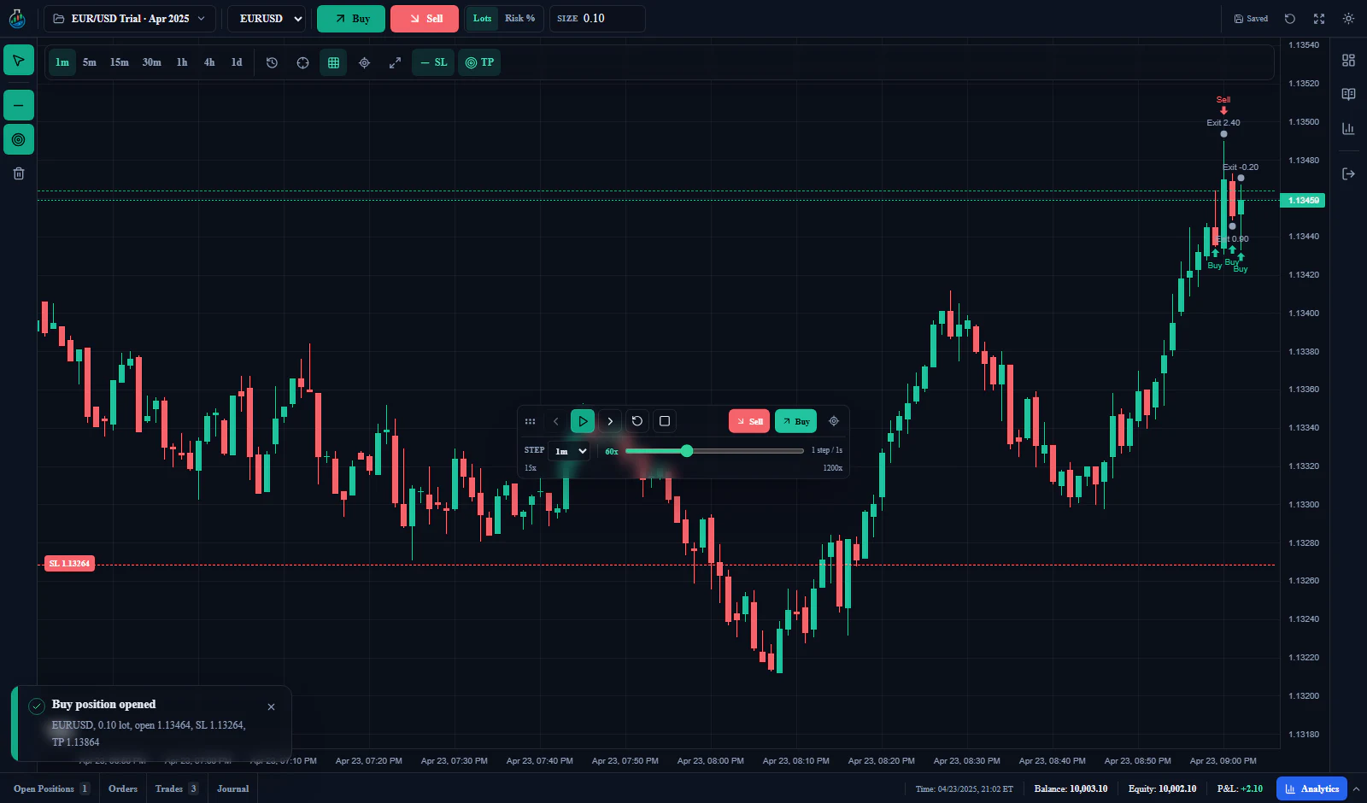
Task: Click the replay restart icon
Action: click(637, 421)
